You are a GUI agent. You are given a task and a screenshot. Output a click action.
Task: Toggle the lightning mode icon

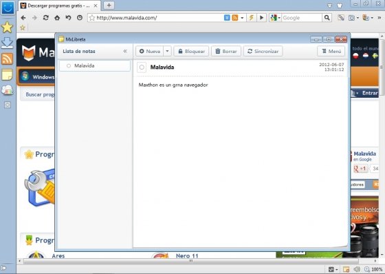click(x=251, y=18)
